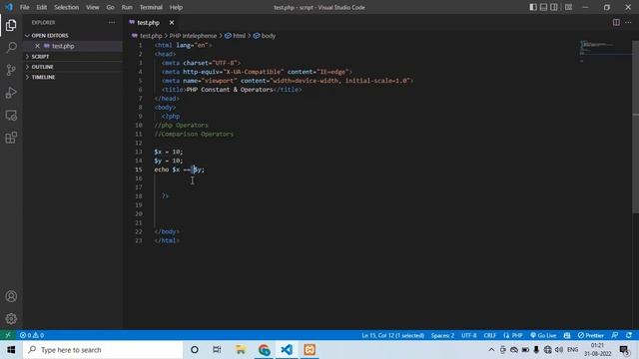Open Task View on taskbar

[x=217, y=350]
